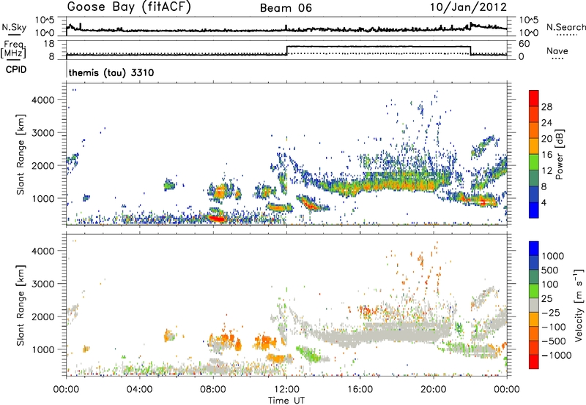586x405 pixels.
Task: Click the 18 MHz frequency axis value
Action: tap(49, 44)
